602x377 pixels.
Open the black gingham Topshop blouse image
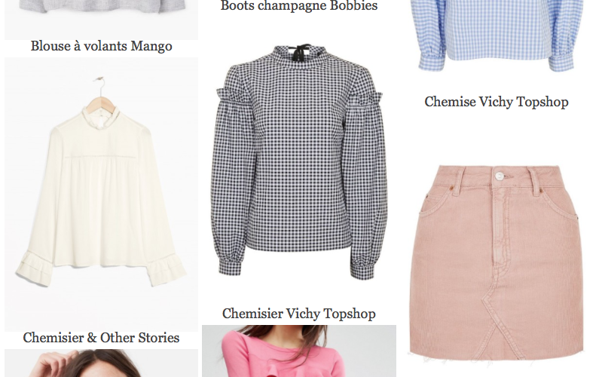299,161
